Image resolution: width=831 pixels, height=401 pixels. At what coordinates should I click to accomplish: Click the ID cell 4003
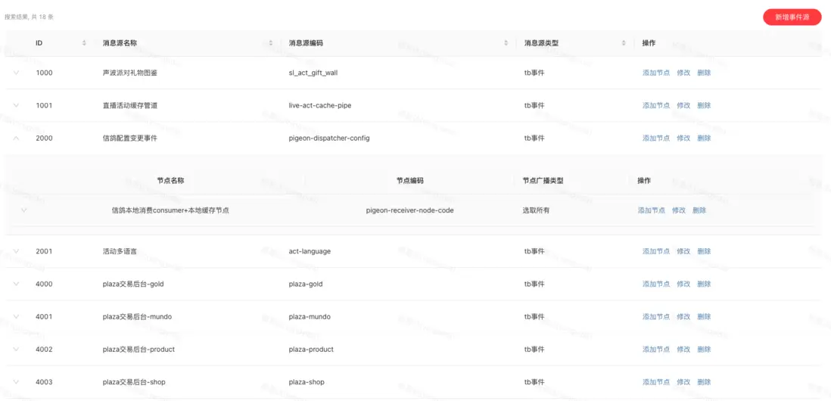(x=44, y=382)
